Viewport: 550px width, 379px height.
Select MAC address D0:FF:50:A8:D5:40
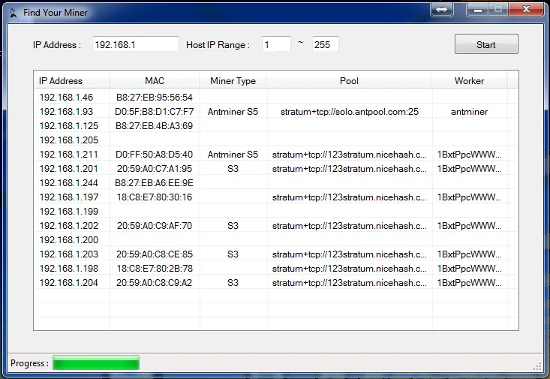tap(155, 155)
